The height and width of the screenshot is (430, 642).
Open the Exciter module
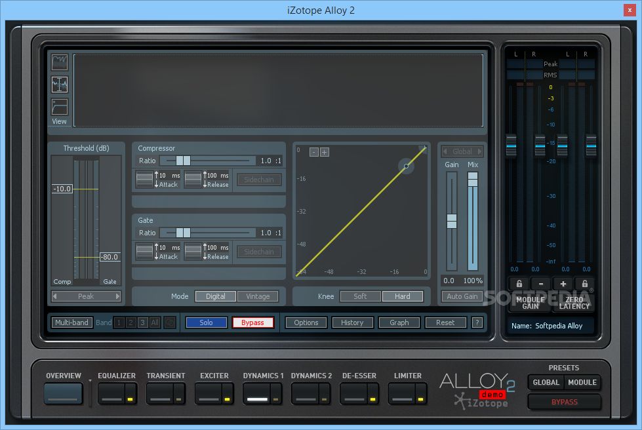pos(209,393)
